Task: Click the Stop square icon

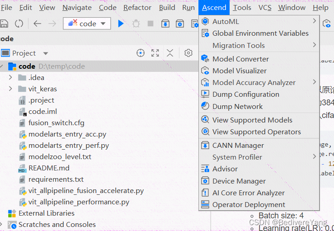Action: [151, 24]
